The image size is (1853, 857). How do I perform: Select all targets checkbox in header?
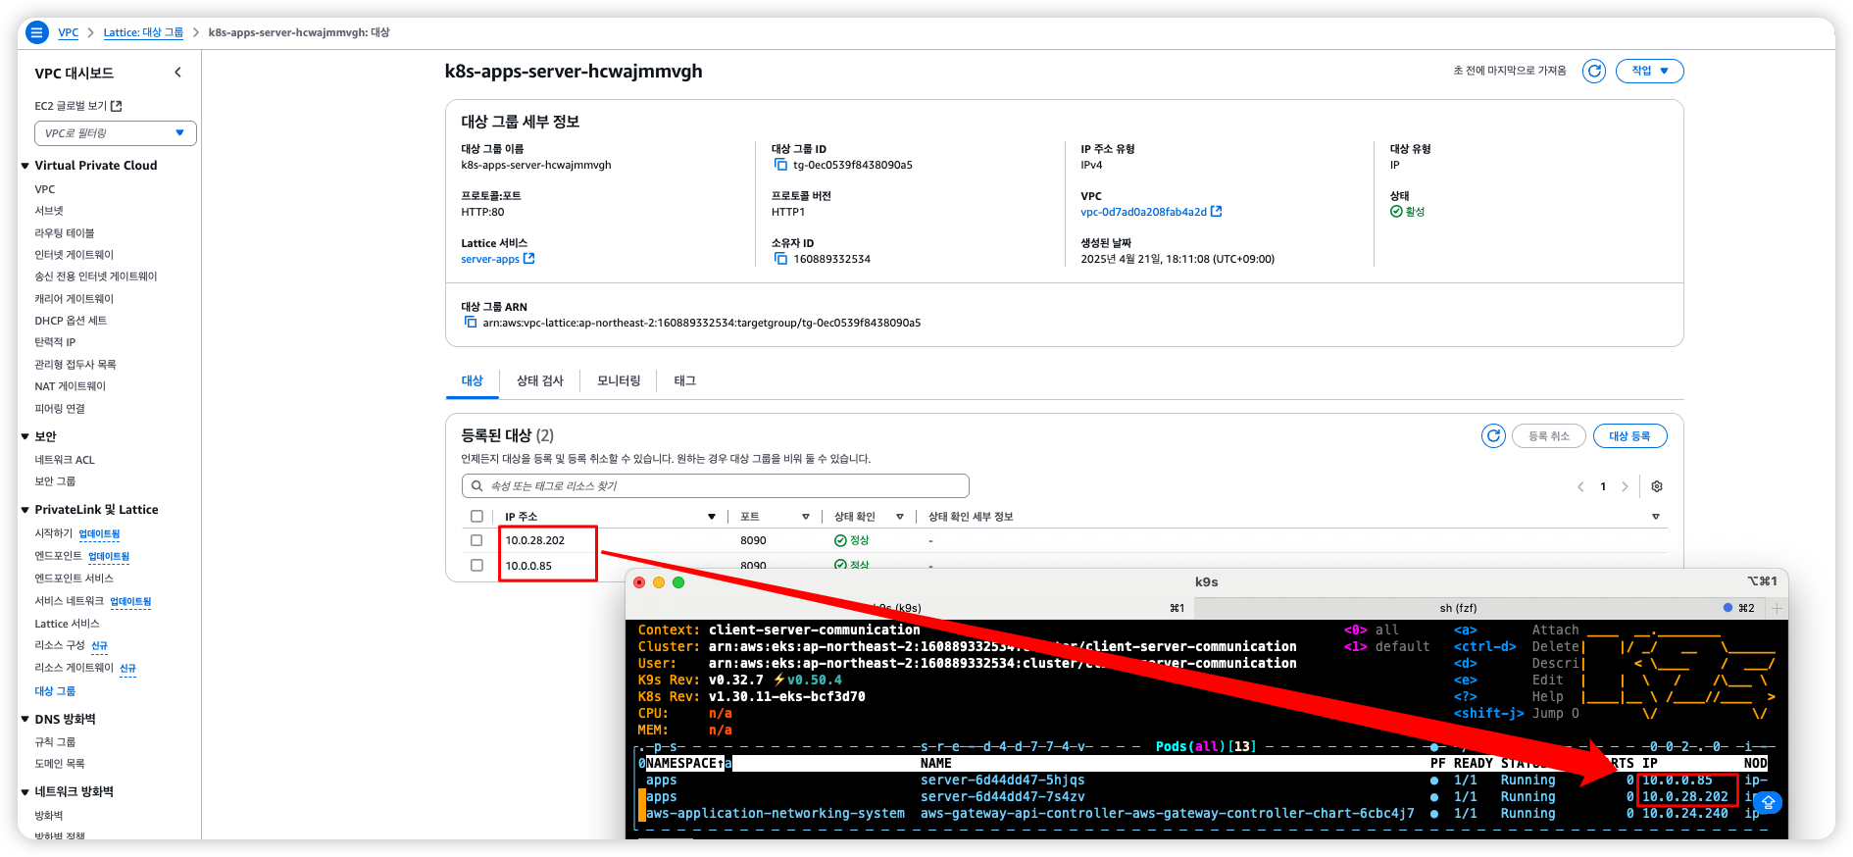pos(476,517)
